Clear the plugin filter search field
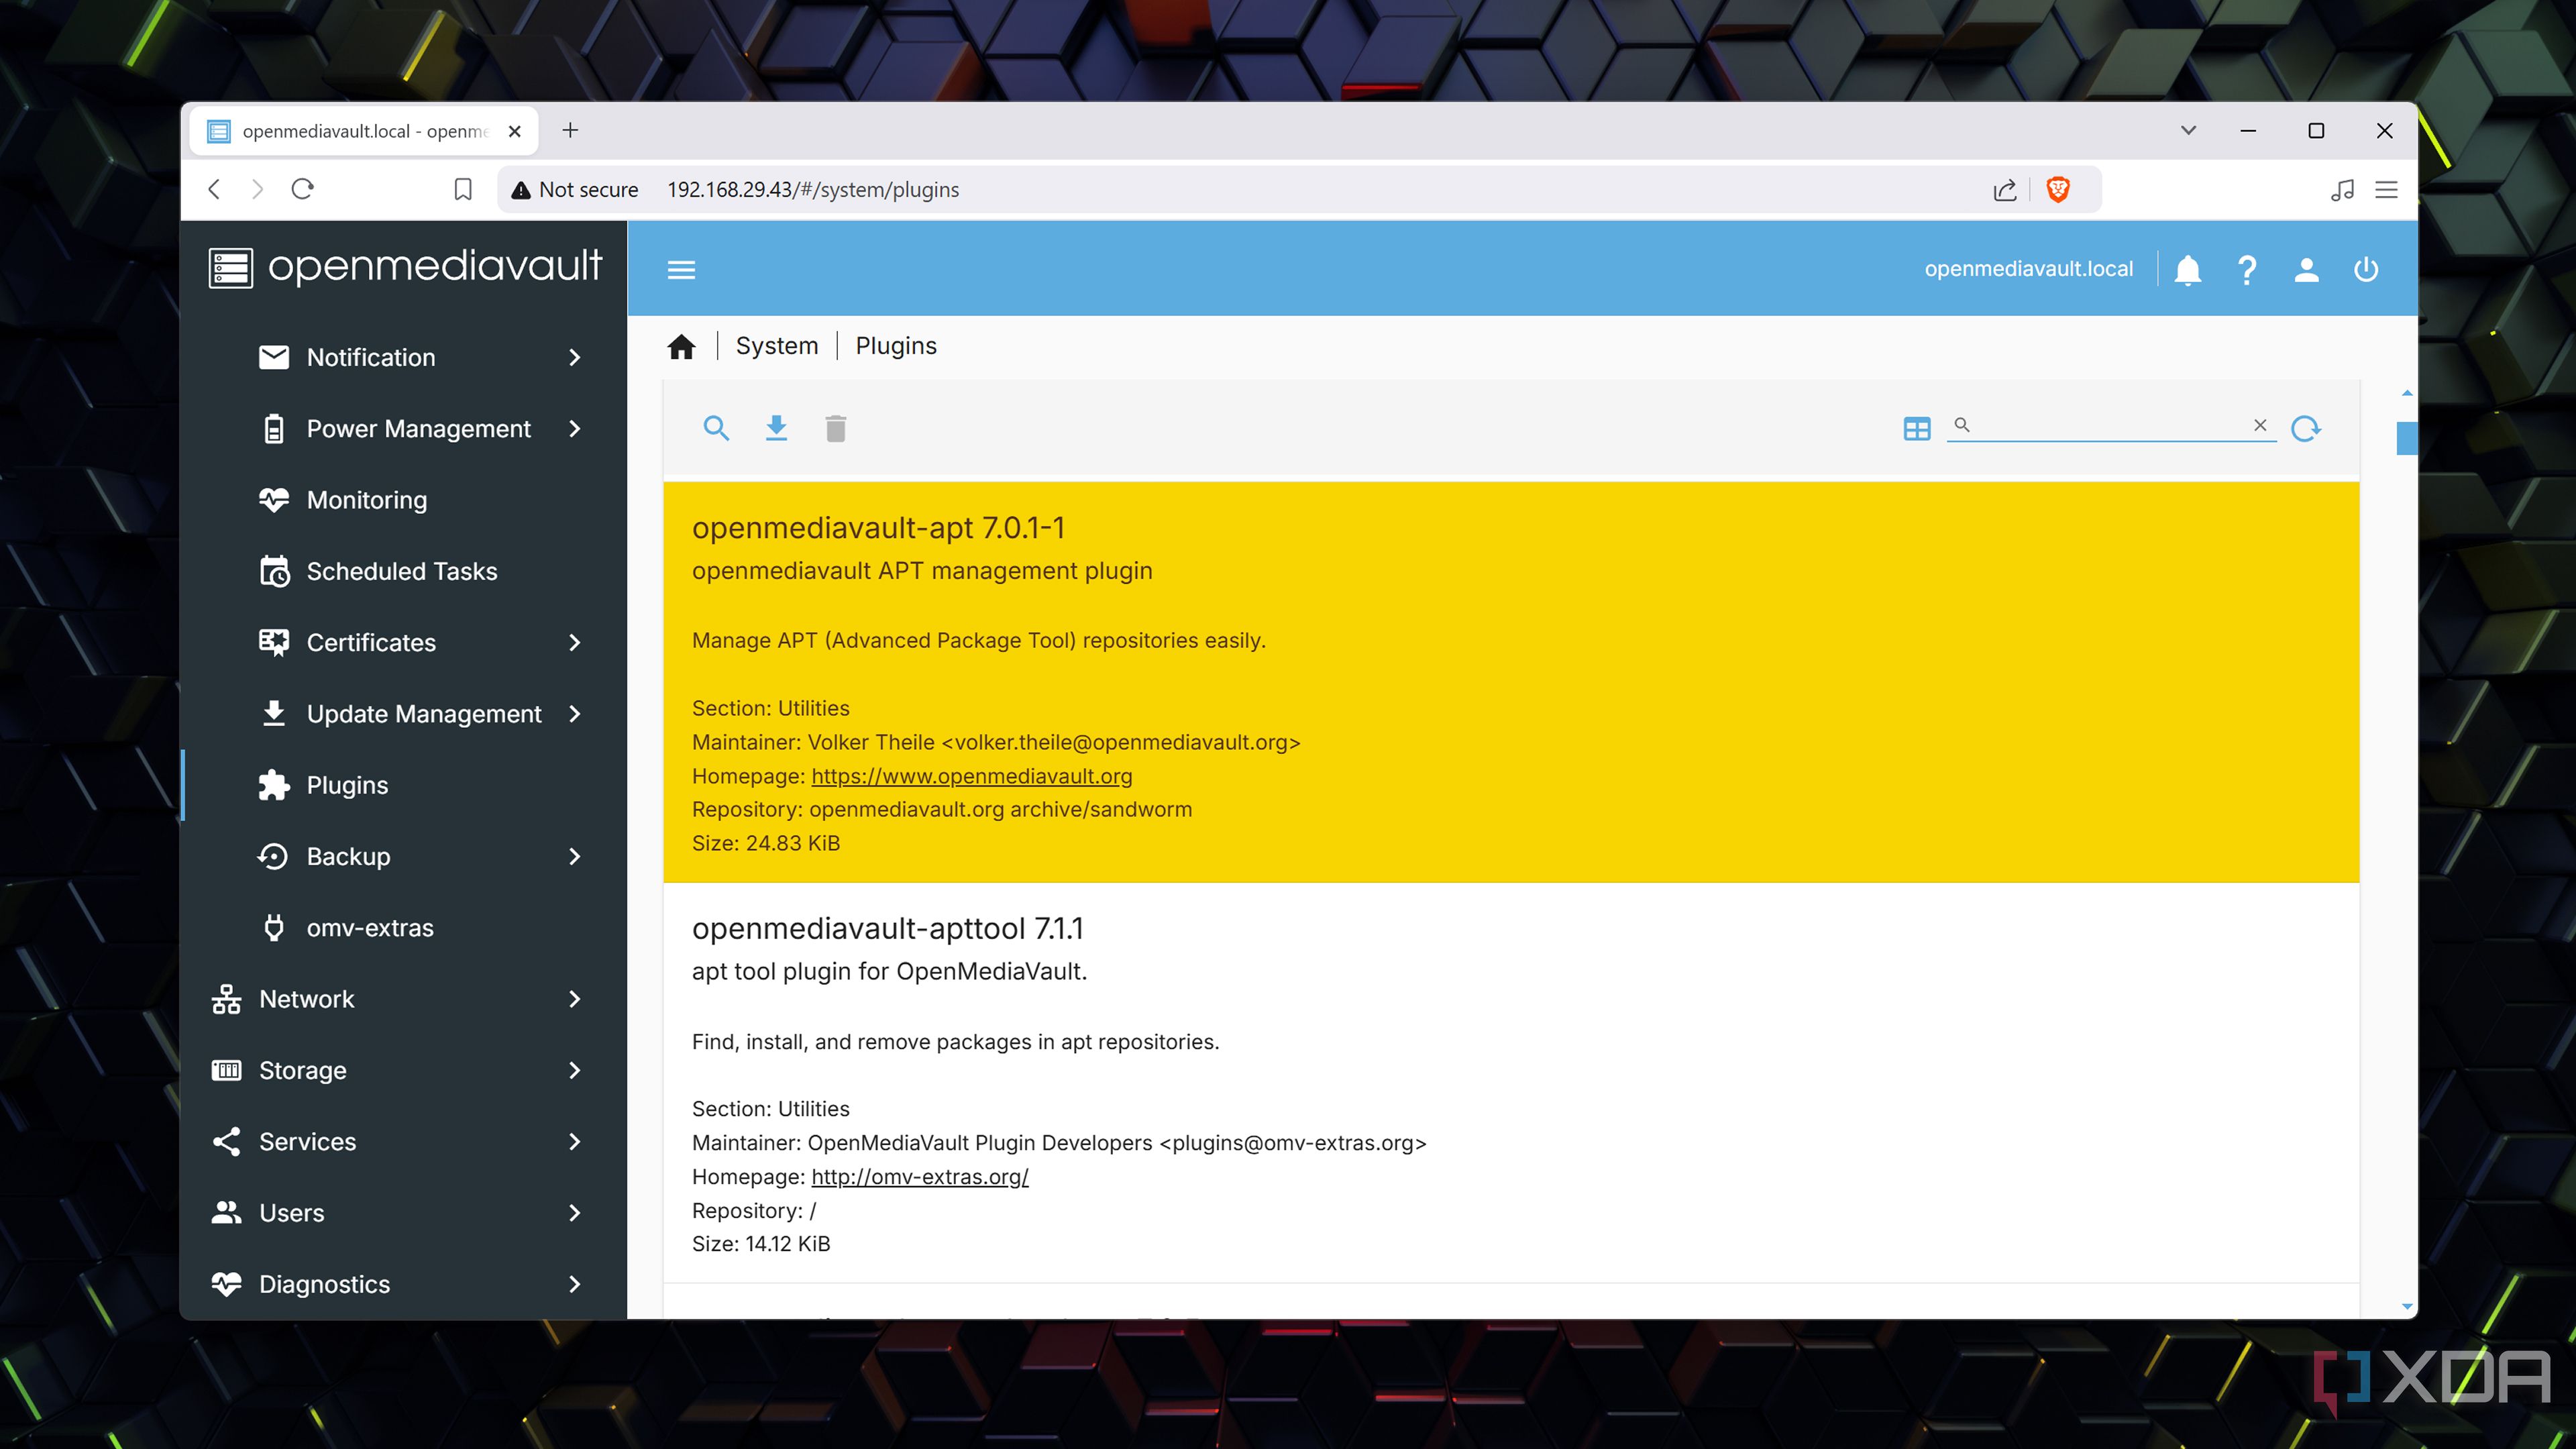Image resolution: width=2576 pixels, height=1449 pixels. (x=2260, y=425)
